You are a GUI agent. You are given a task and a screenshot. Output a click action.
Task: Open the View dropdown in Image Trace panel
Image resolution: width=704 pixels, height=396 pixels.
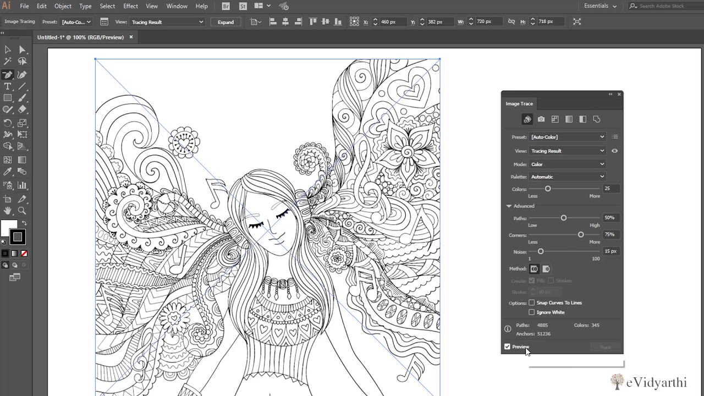click(568, 151)
